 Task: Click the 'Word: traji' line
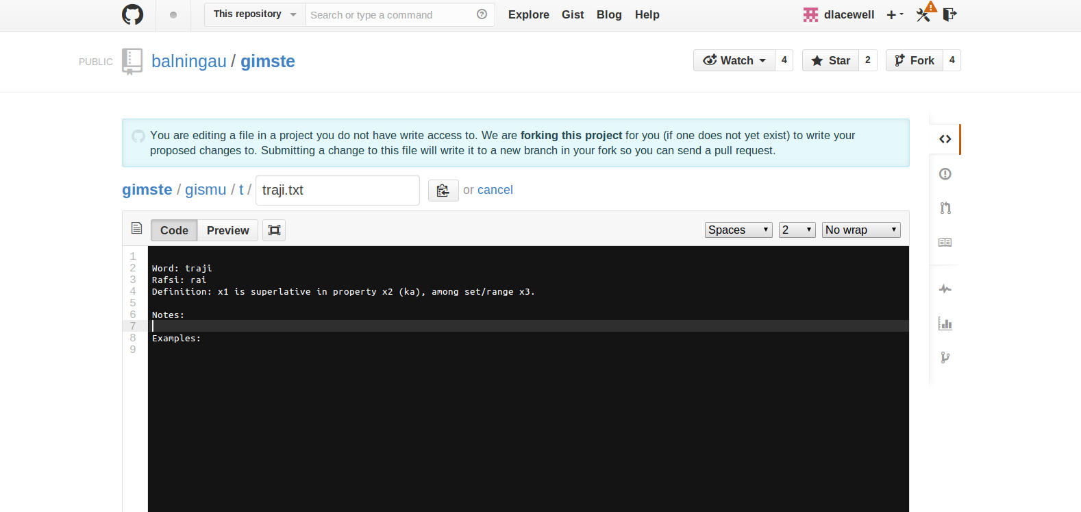[x=182, y=268]
